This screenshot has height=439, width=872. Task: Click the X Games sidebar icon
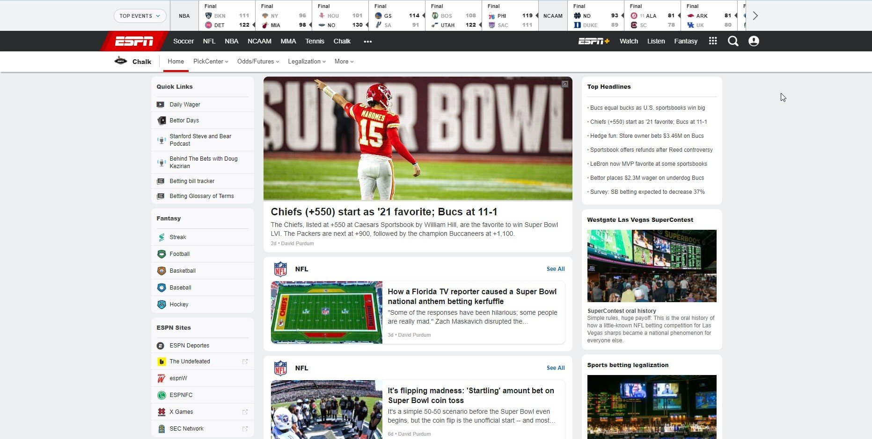tap(161, 412)
